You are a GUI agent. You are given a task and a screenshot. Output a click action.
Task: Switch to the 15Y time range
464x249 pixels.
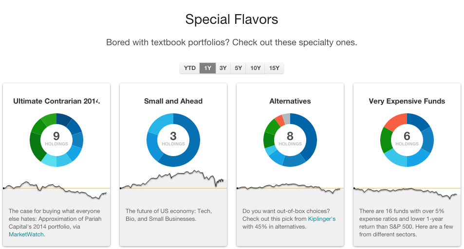pyautogui.click(x=274, y=68)
